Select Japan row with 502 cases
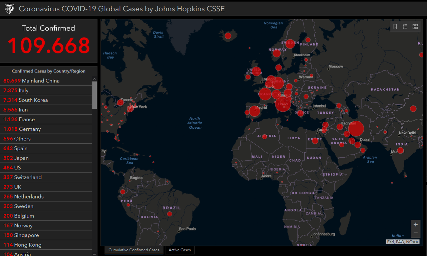The height and width of the screenshot is (256, 427). tap(46, 158)
